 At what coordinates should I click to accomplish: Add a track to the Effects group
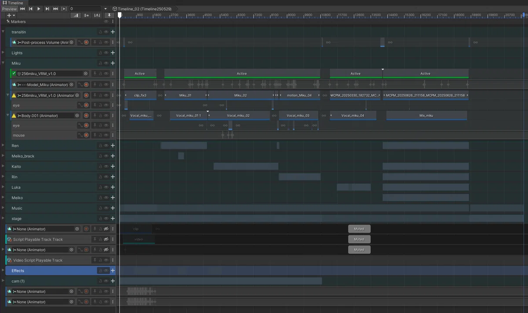(x=113, y=271)
